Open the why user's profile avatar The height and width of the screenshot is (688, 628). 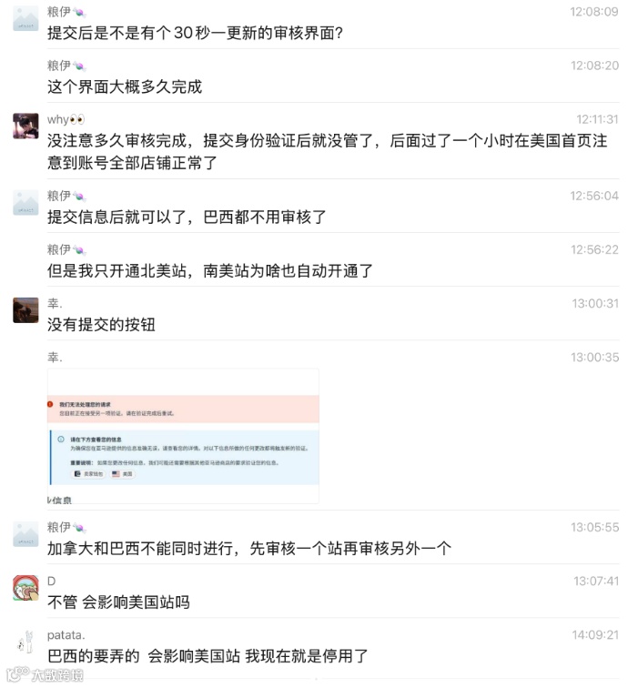click(25, 126)
